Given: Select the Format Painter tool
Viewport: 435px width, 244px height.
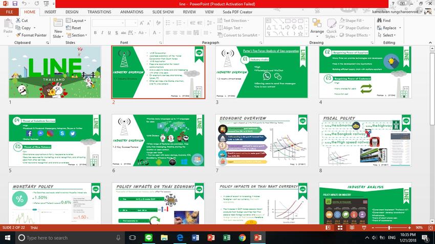Looking at the screenshot, I should point(31,35).
